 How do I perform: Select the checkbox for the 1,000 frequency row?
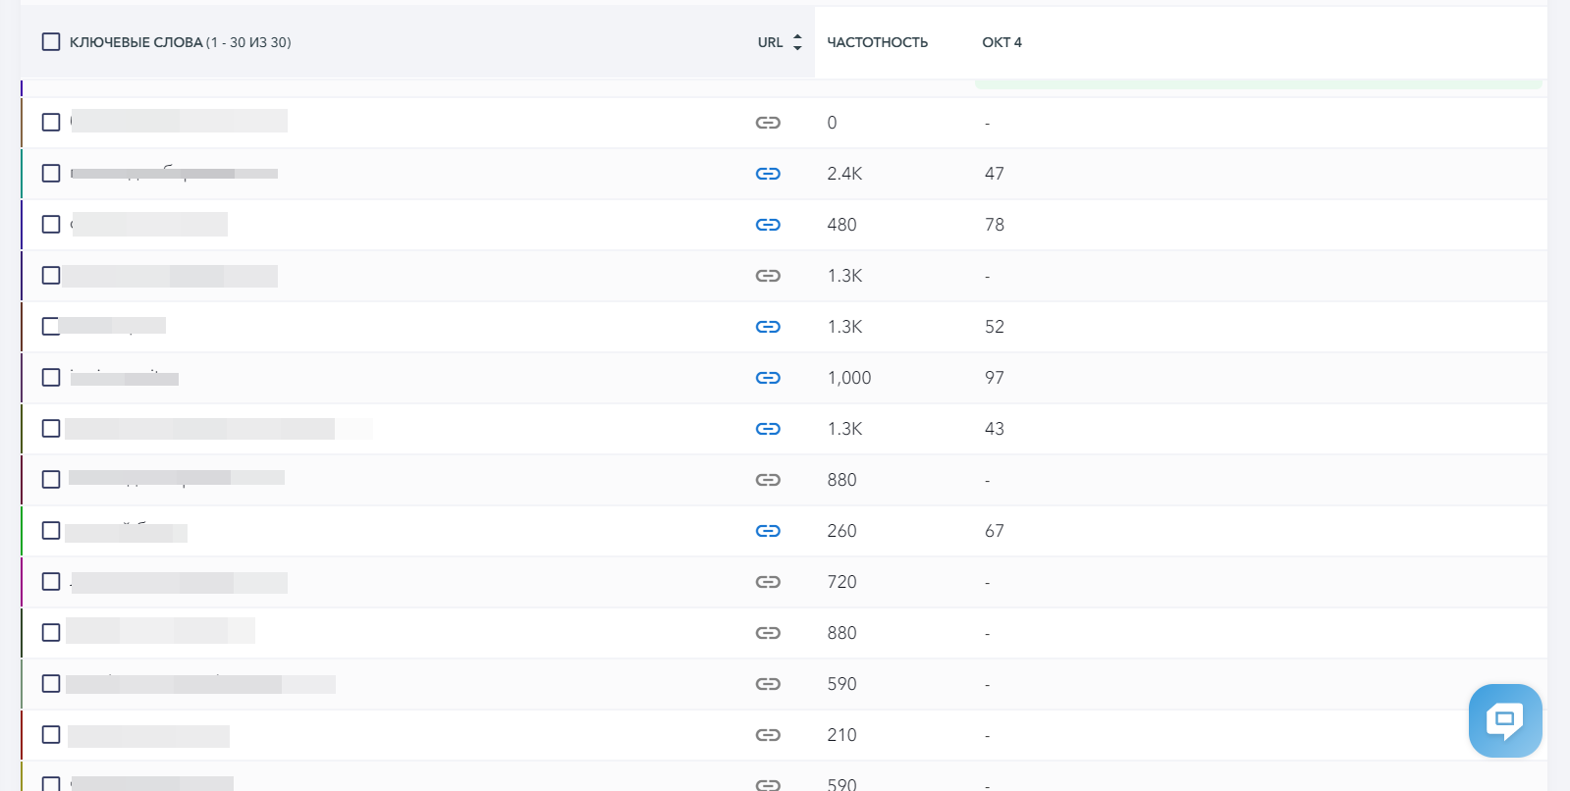click(x=51, y=378)
